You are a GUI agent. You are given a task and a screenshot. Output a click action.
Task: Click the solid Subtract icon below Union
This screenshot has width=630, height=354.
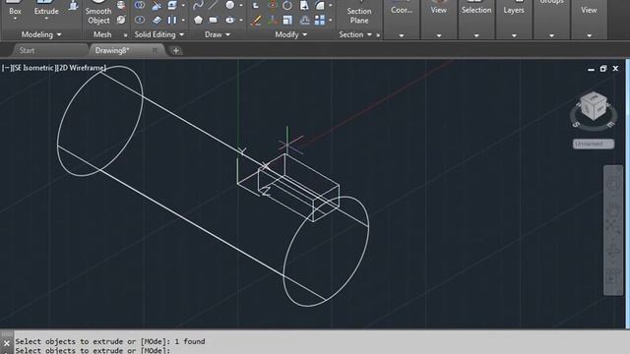pyautogui.click(x=140, y=20)
